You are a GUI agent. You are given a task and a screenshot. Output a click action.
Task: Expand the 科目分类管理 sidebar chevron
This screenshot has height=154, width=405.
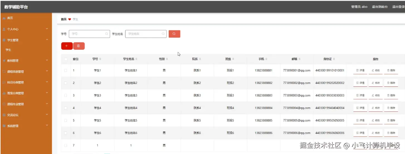[47, 82]
